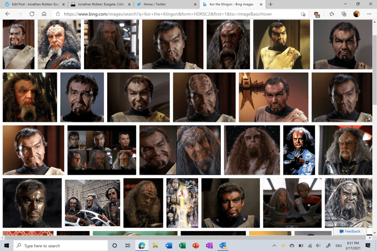Click the Feedback button
Screen dimensions: 377x251
pyautogui.click(x=350, y=231)
